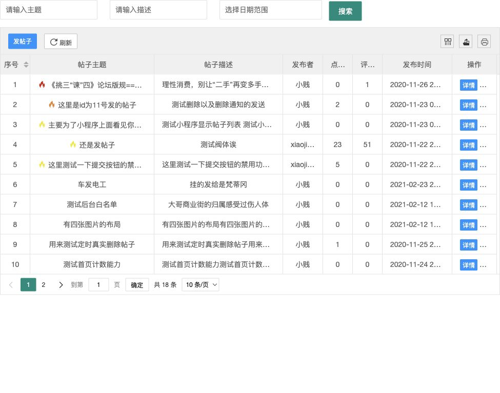Focus the 请输入描述 input field

pyautogui.click(x=158, y=10)
